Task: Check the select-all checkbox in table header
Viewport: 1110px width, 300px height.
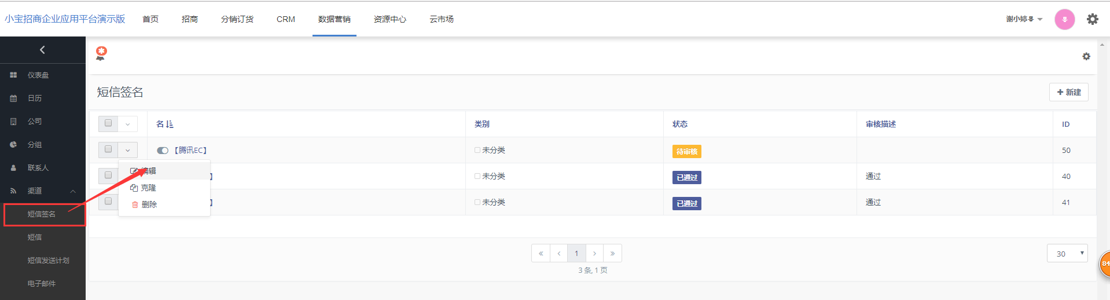Action: [108, 123]
